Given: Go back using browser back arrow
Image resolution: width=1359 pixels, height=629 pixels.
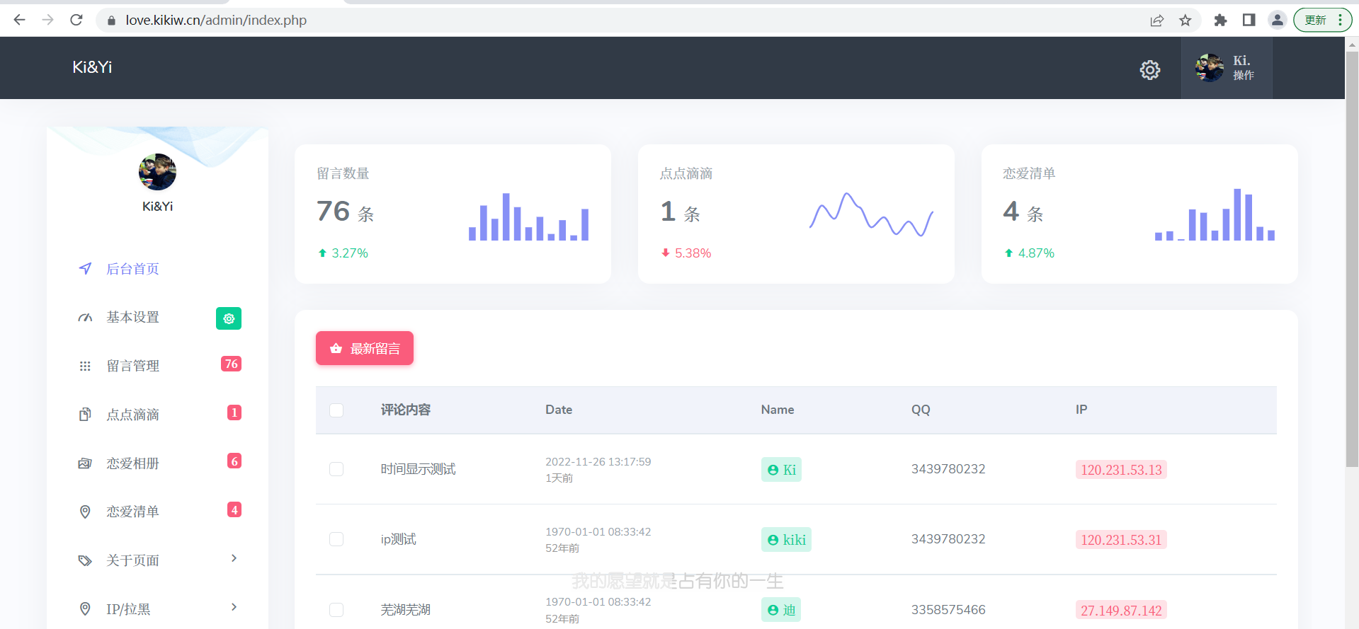Looking at the screenshot, I should click(20, 20).
